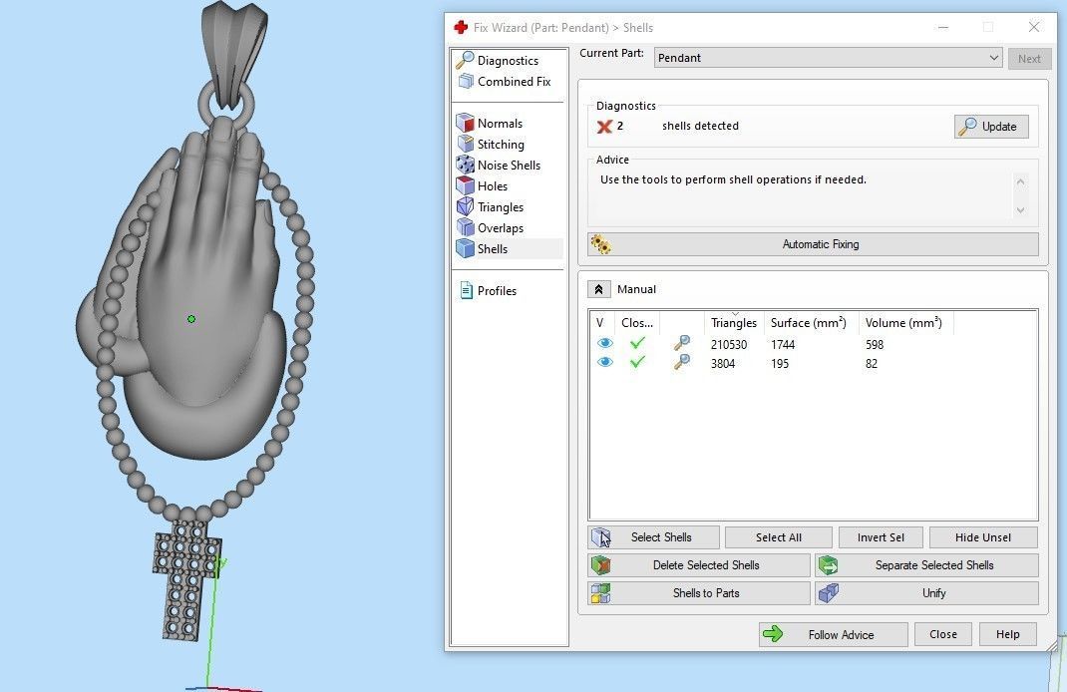Open the Triangles fix section
The width and height of the screenshot is (1067, 692).
coord(500,207)
